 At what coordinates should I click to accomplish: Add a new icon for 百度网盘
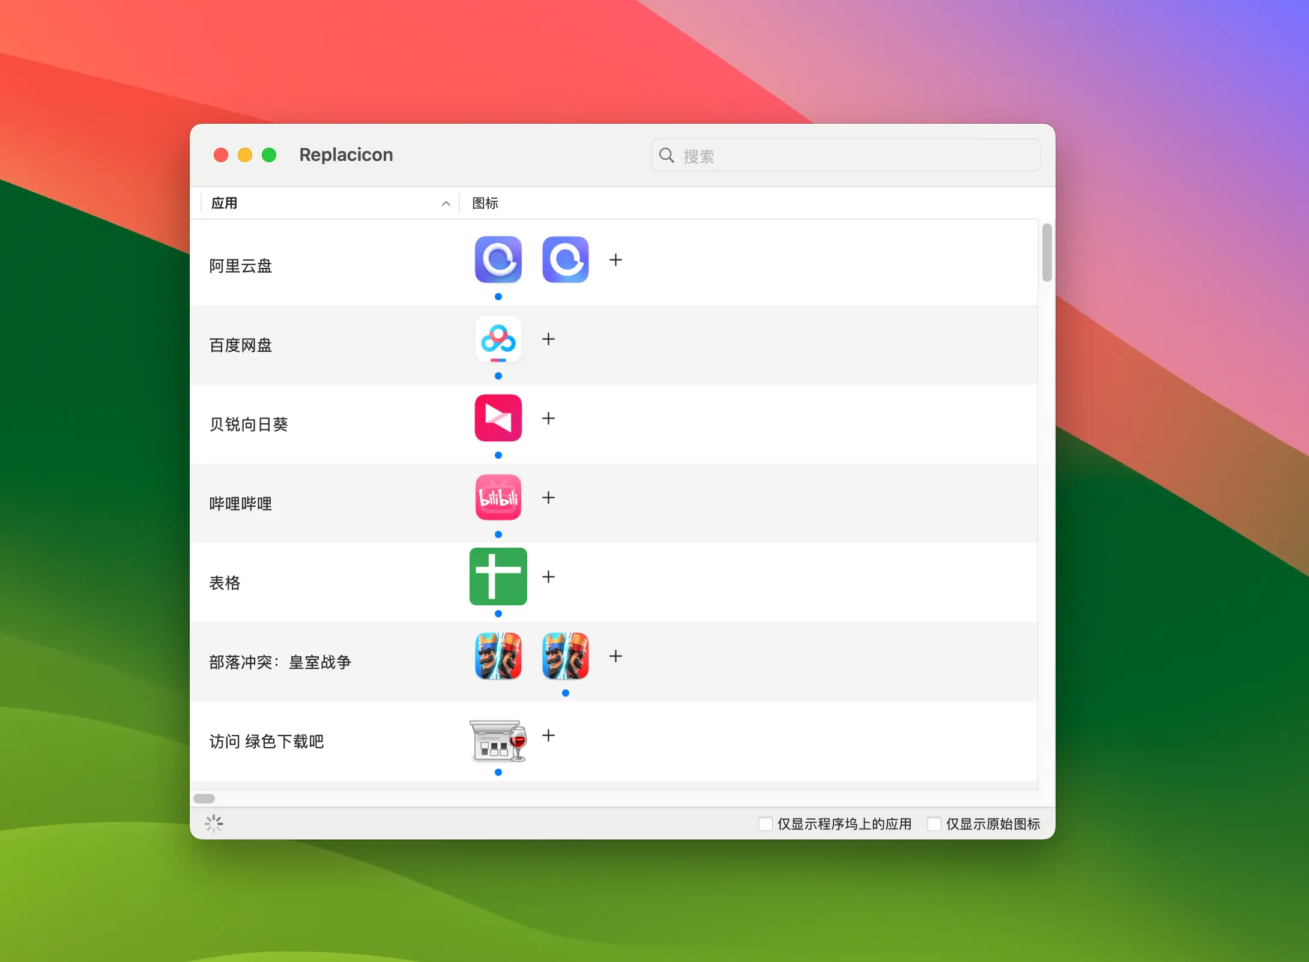(548, 339)
